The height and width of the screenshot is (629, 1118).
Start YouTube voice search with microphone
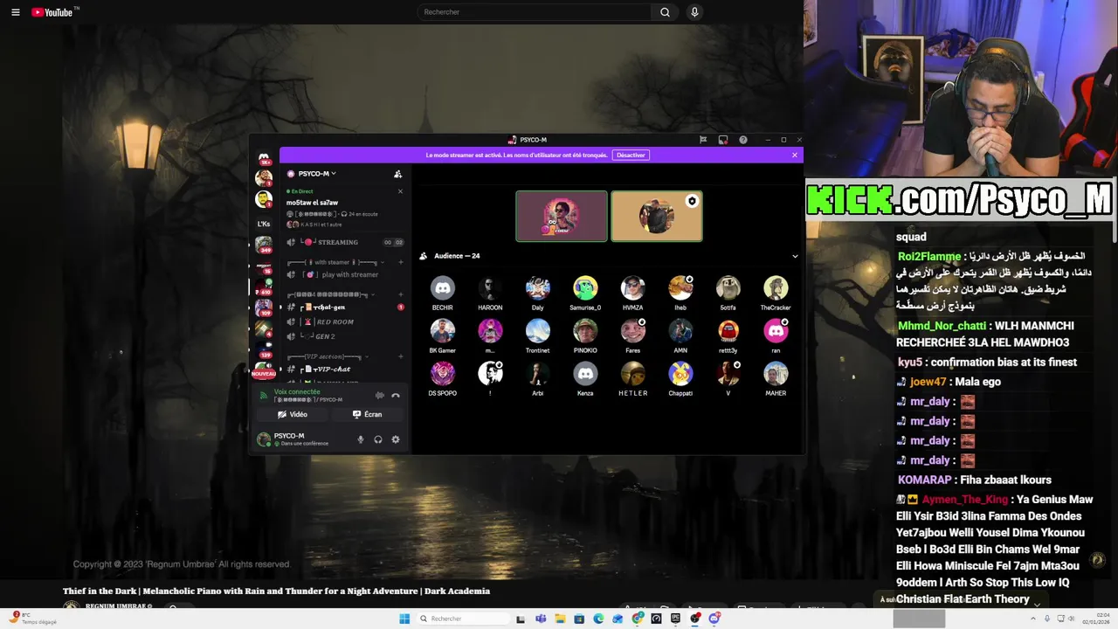694,12
